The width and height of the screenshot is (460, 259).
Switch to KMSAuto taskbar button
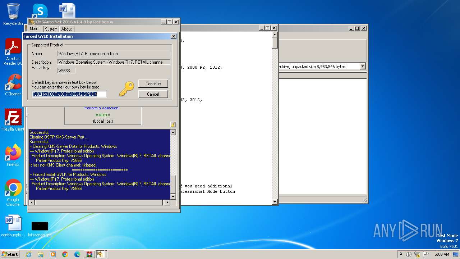click(x=101, y=254)
